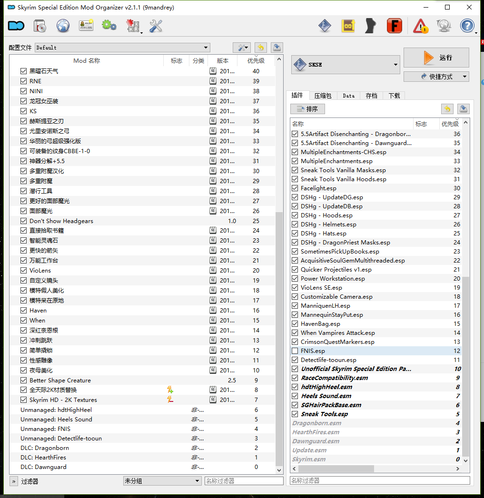484x498 pixels.
Task: Click conflict flag icon for Skyrim HD 2K Textures
Action: [x=170, y=400]
